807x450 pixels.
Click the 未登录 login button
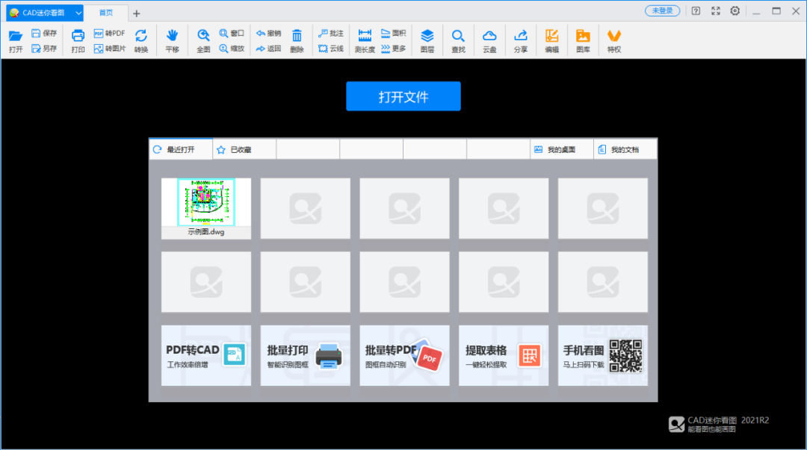tap(662, 10)
